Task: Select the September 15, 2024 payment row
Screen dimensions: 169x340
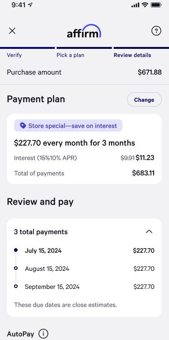Action: [84, 287]
